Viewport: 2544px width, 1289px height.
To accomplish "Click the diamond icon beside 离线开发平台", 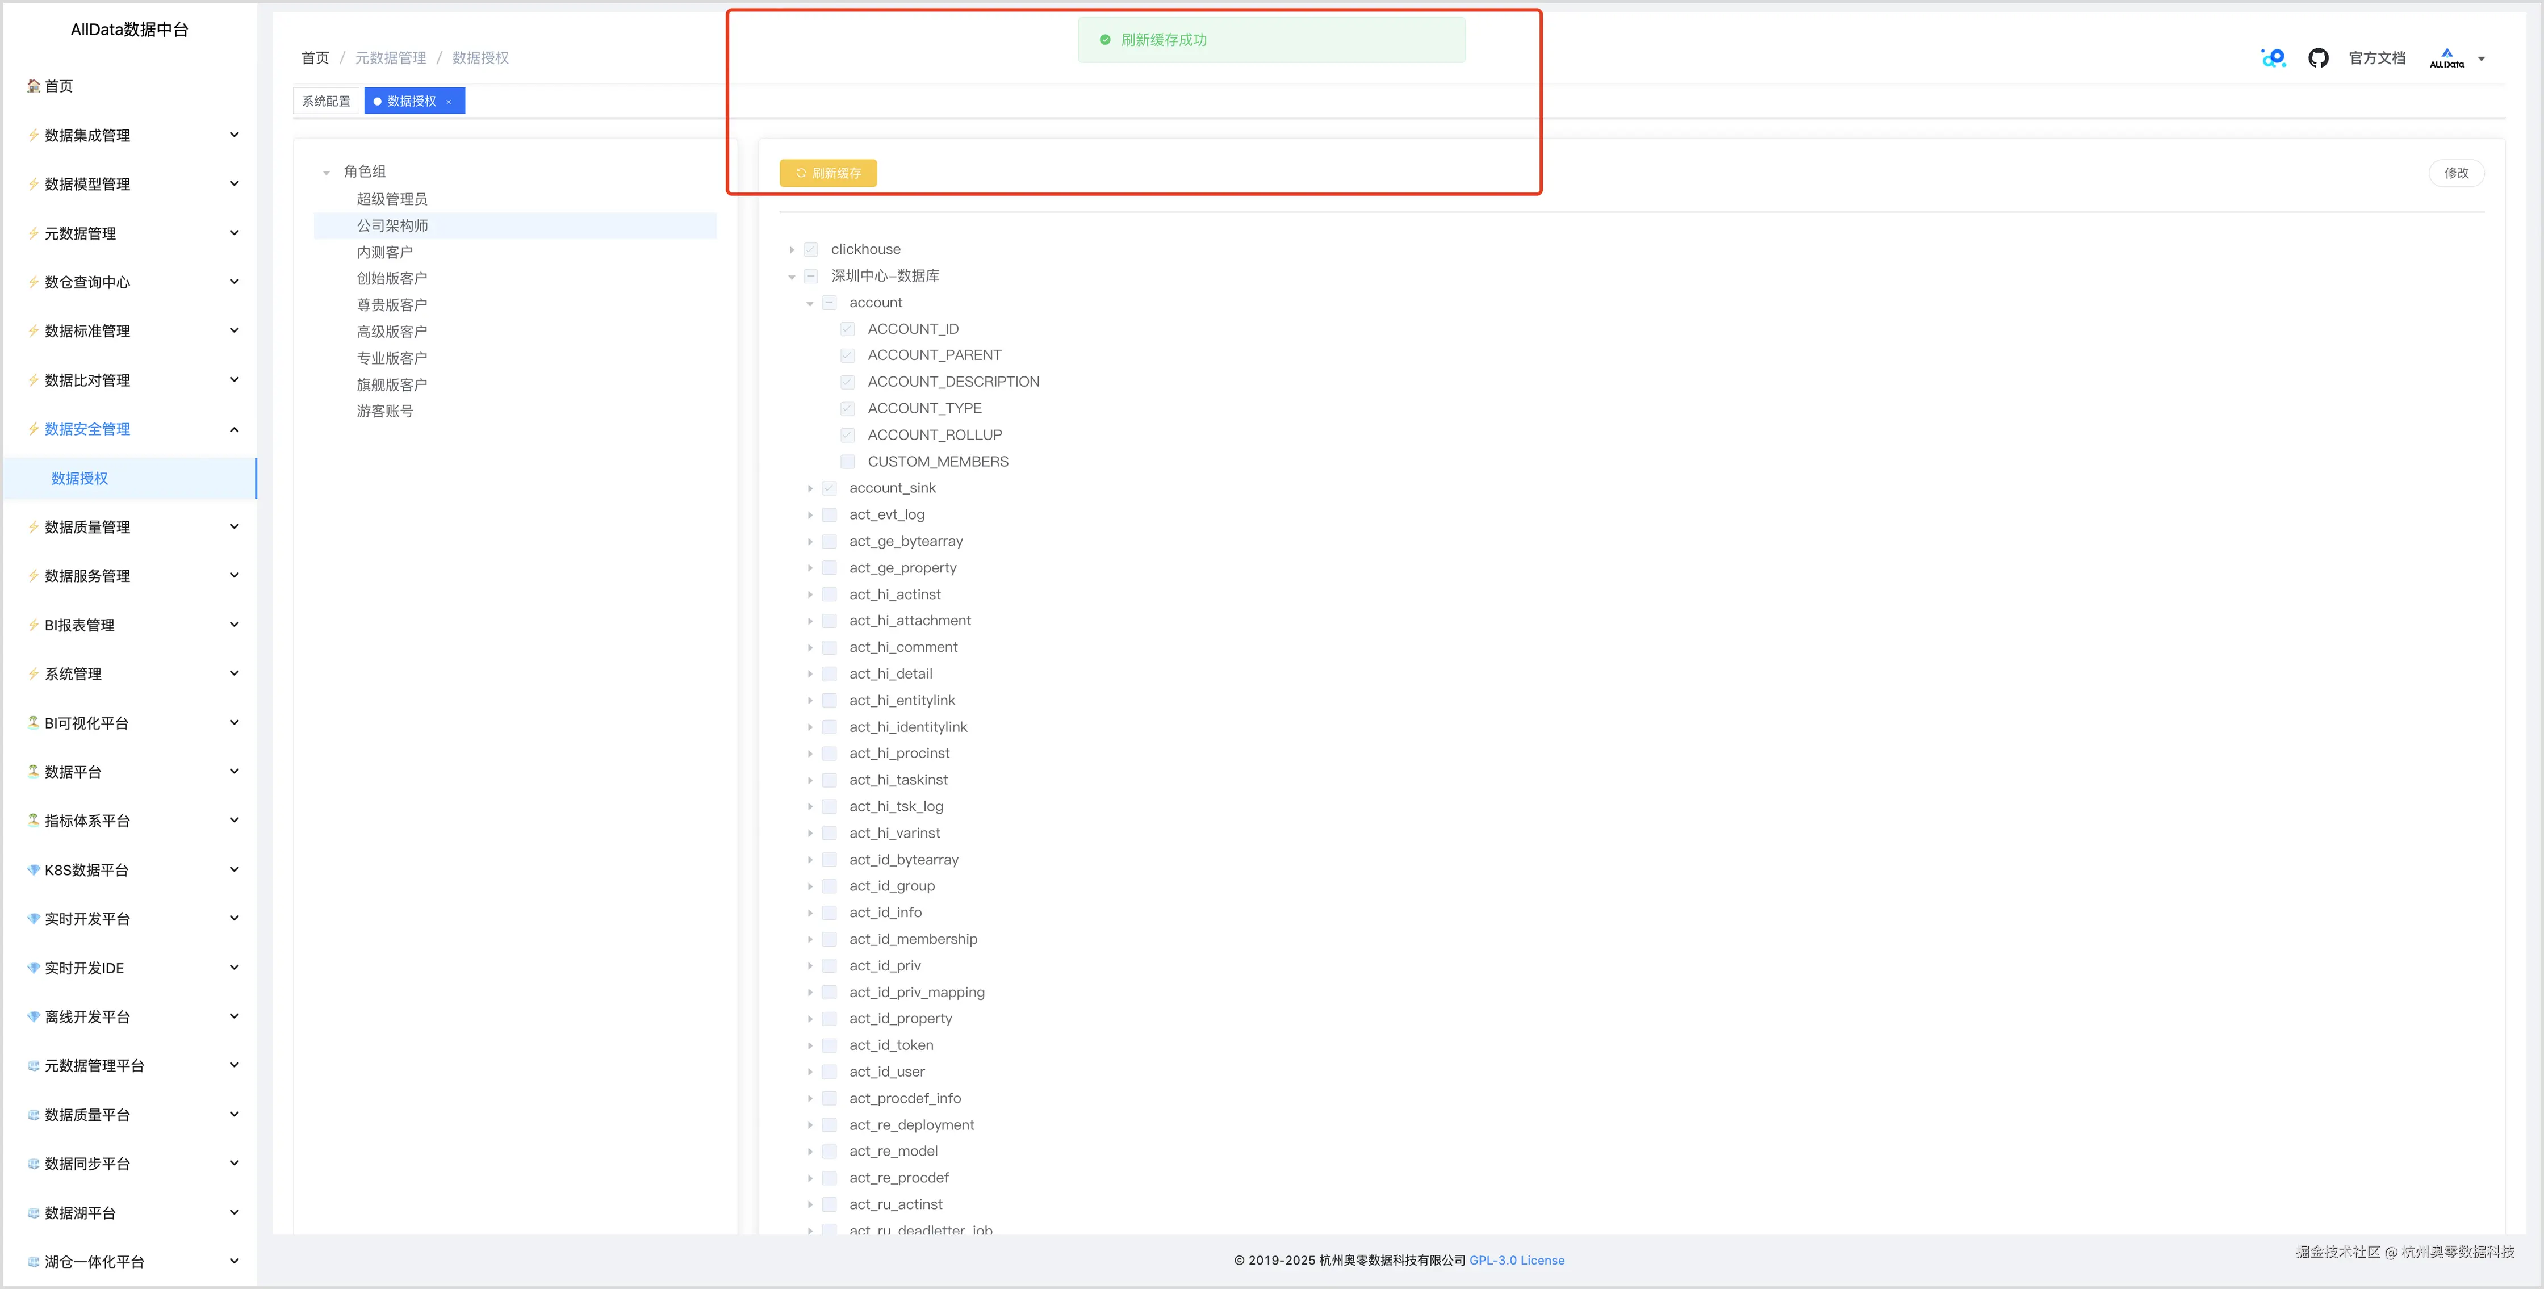I will click(x=34, y=1016).
